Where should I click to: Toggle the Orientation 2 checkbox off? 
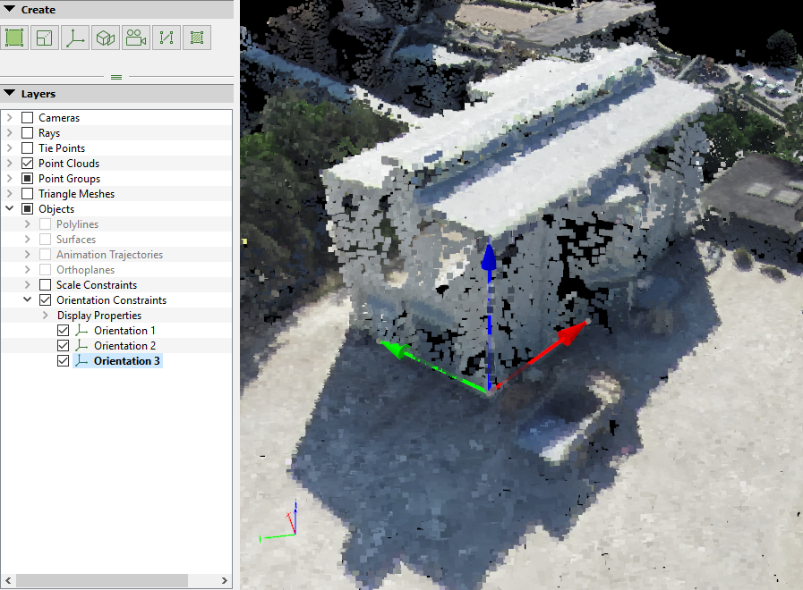coord(63,346)
